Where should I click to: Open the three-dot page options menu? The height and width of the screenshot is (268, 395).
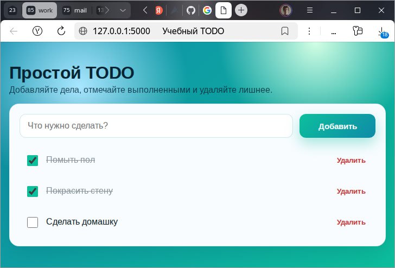pos(310,31)
